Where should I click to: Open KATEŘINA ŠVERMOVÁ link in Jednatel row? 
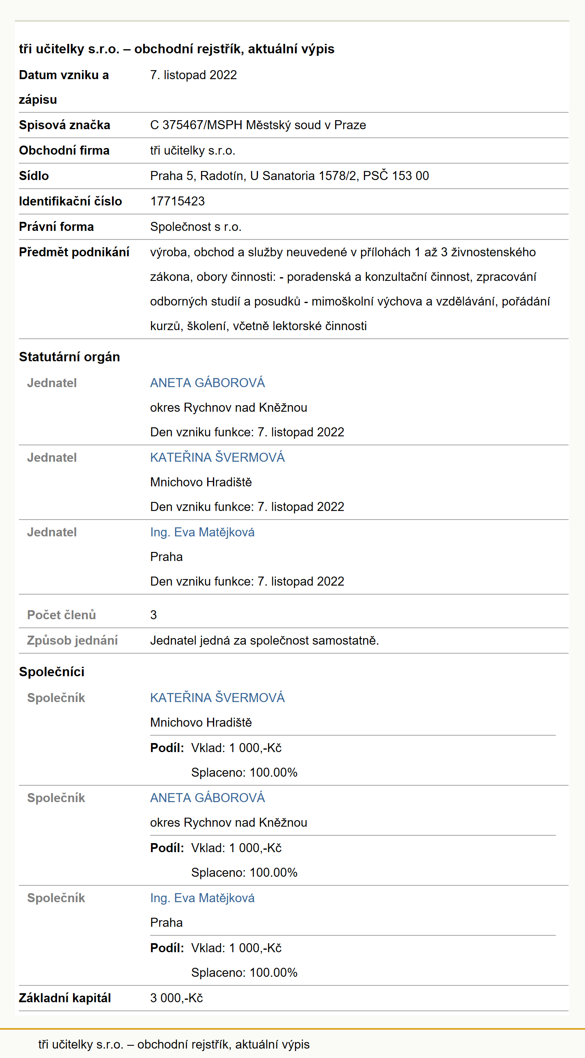[217, 457]
